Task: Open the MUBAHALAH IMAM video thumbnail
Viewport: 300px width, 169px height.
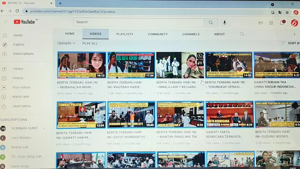Action: click(81, 65)
